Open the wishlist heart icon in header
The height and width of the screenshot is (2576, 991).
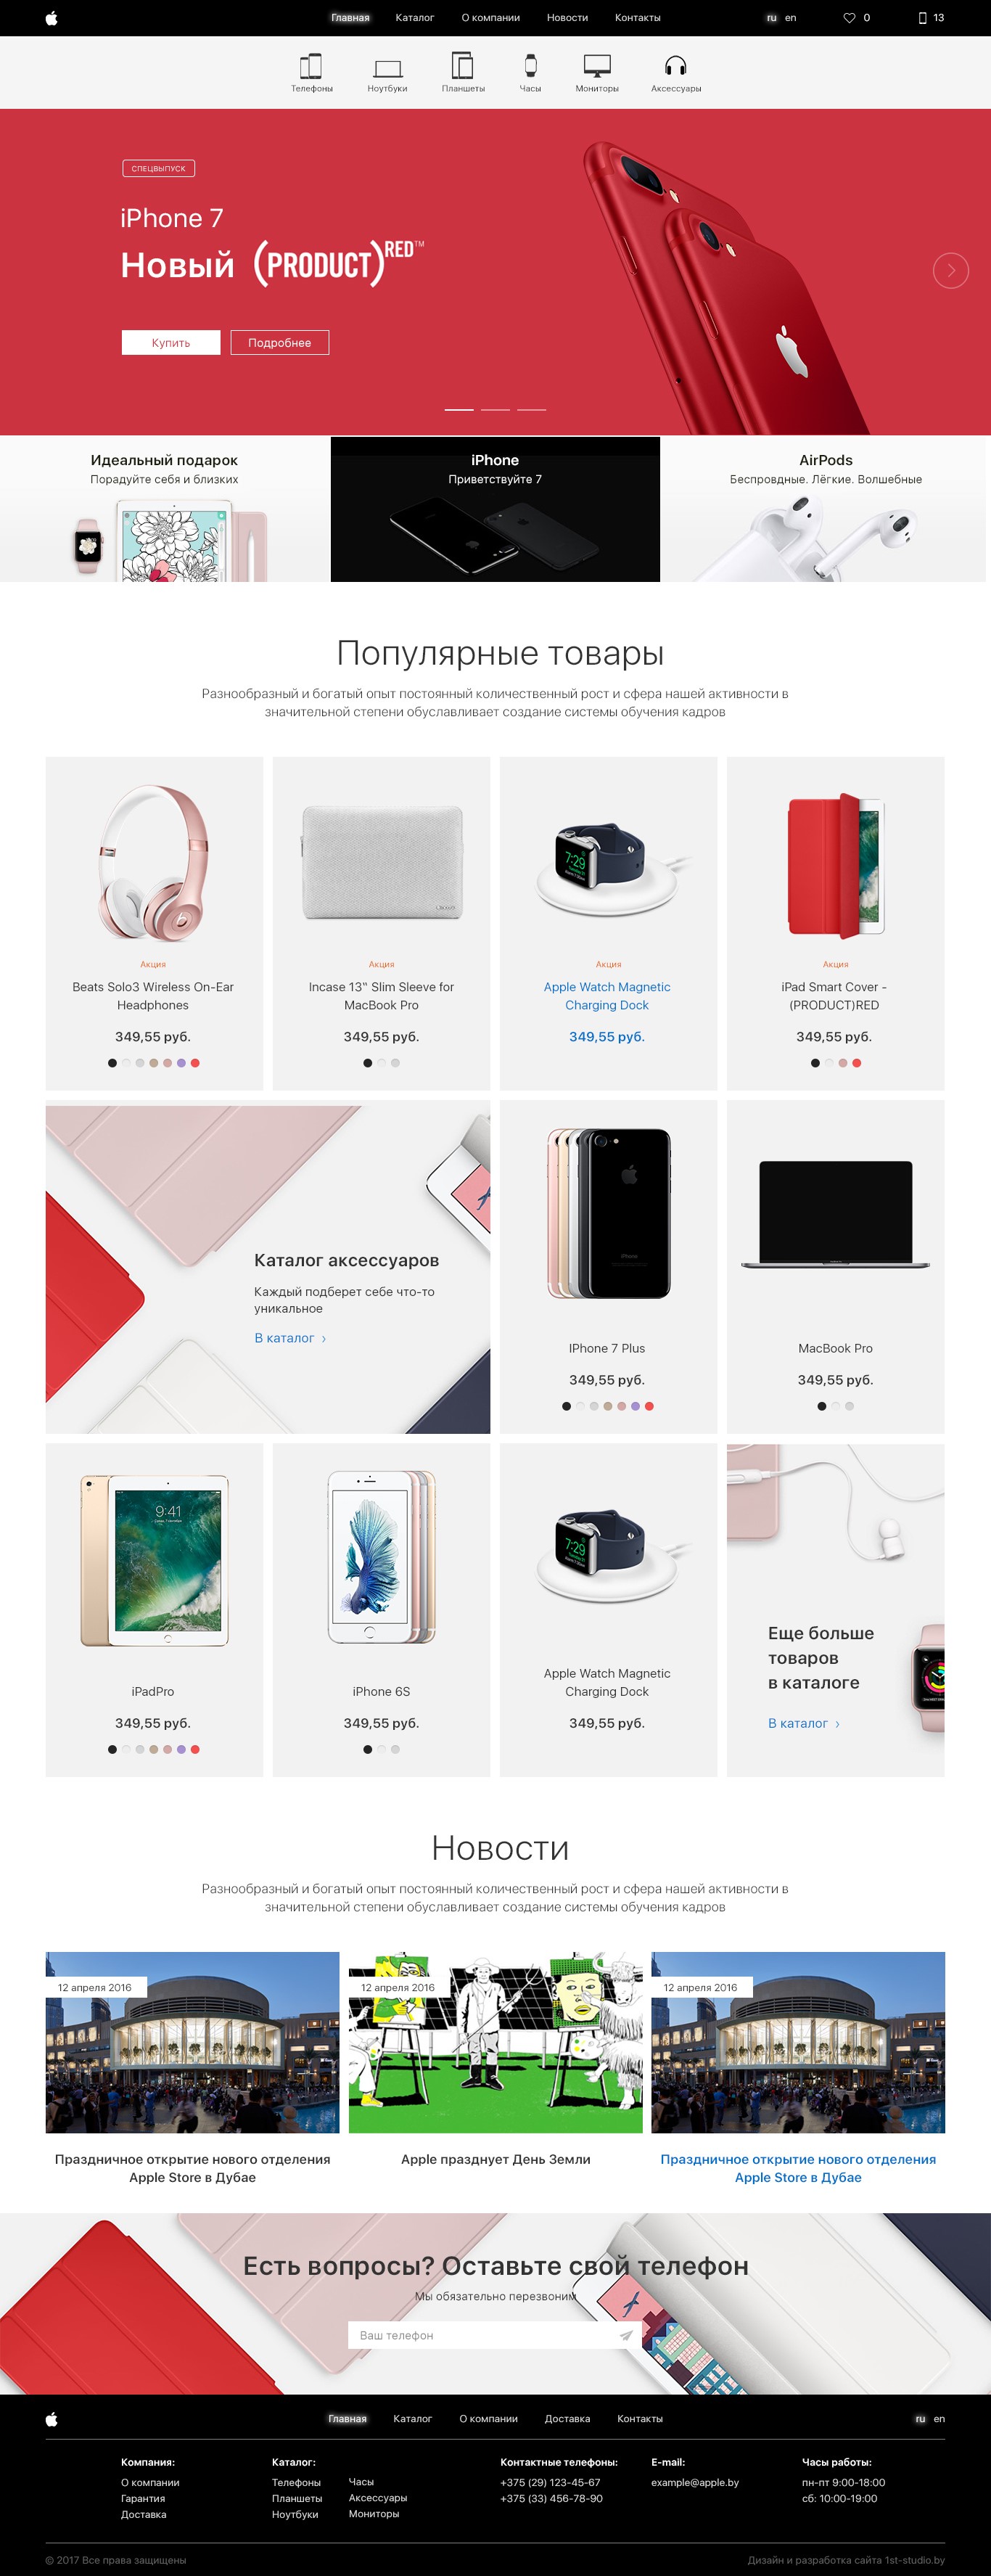[849, 18]
